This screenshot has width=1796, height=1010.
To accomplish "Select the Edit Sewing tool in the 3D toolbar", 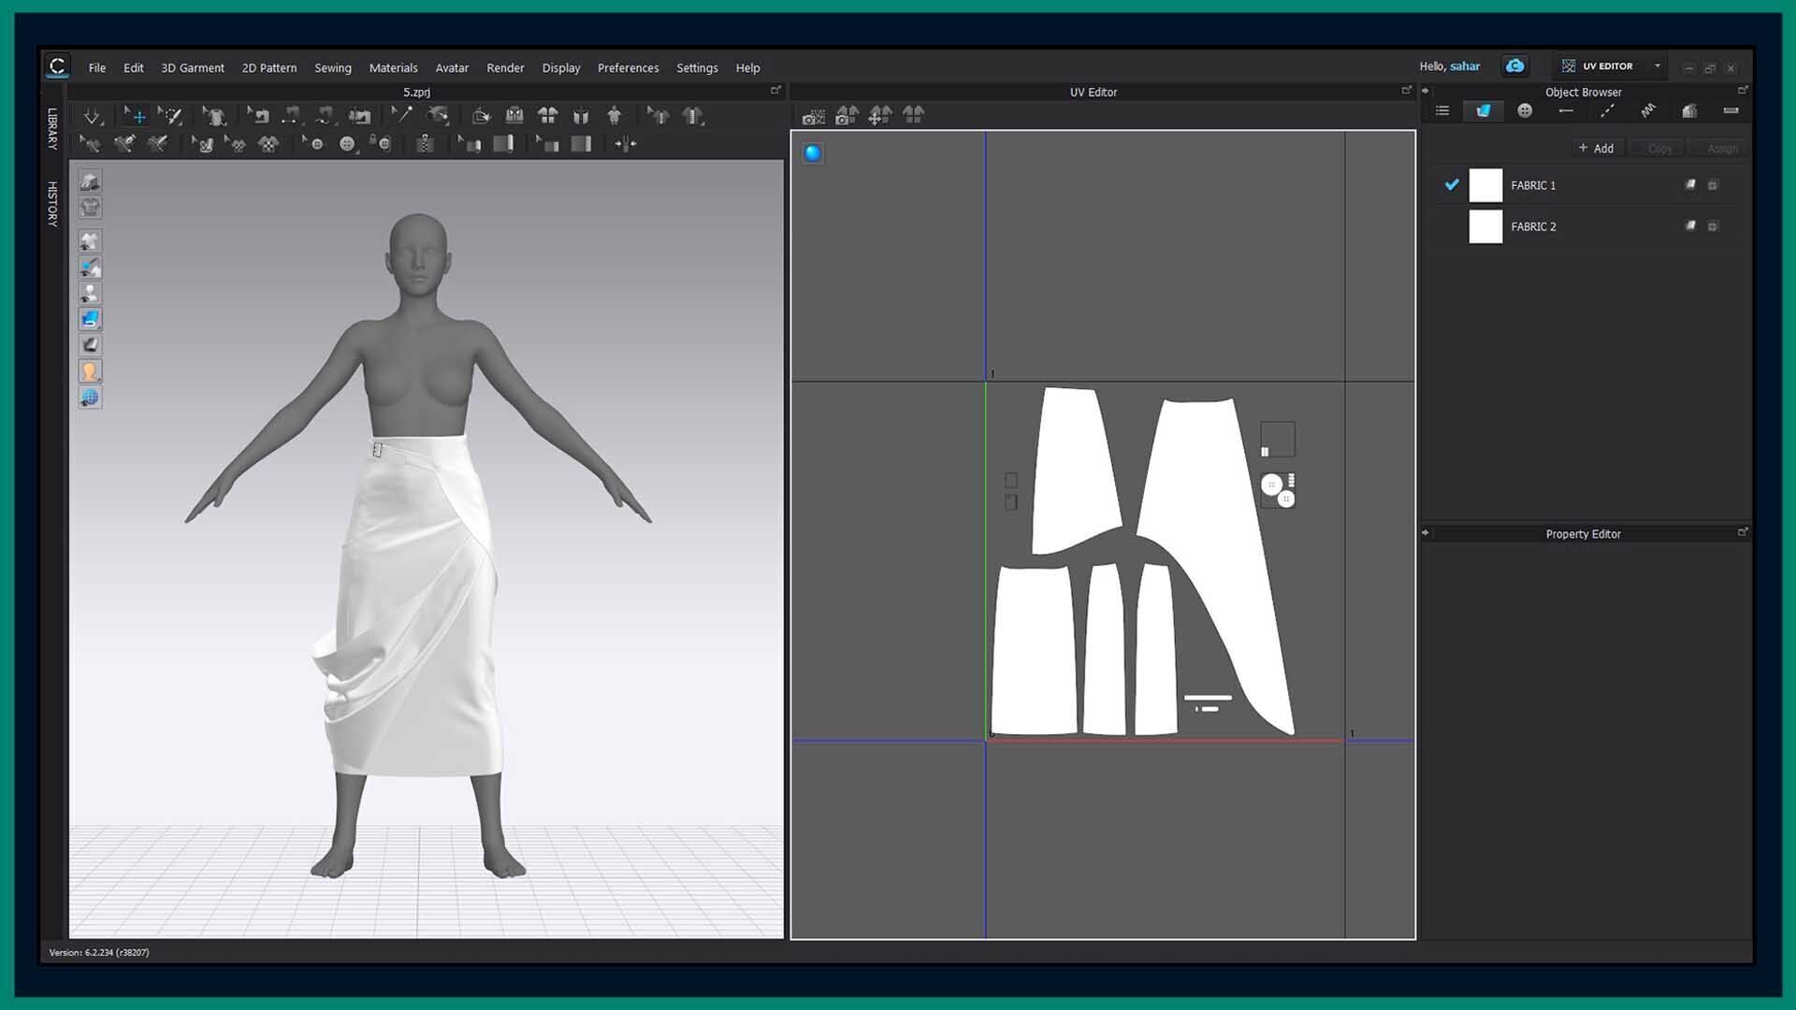I will click(x=258, y=116).
